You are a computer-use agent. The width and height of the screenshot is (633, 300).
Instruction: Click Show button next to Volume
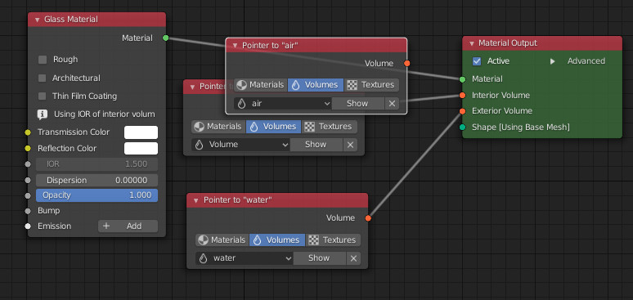(316, 145)
